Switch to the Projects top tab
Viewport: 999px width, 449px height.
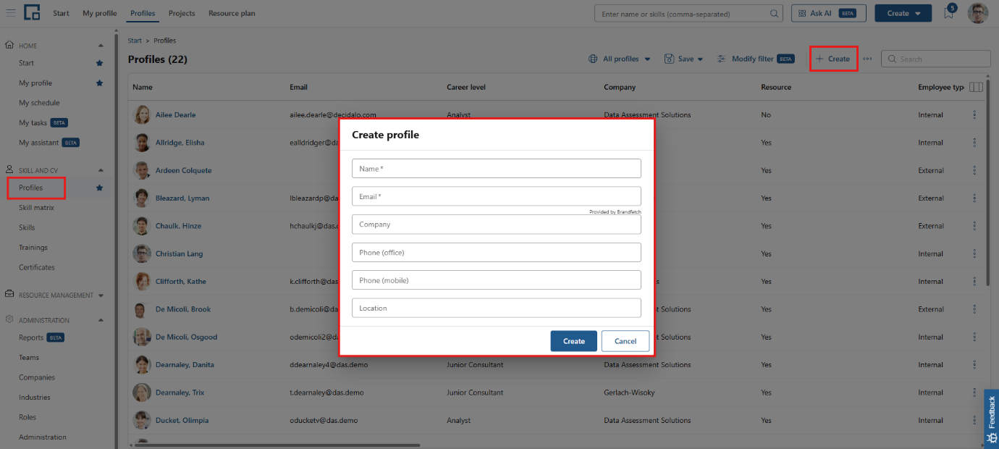click(182, 13)
